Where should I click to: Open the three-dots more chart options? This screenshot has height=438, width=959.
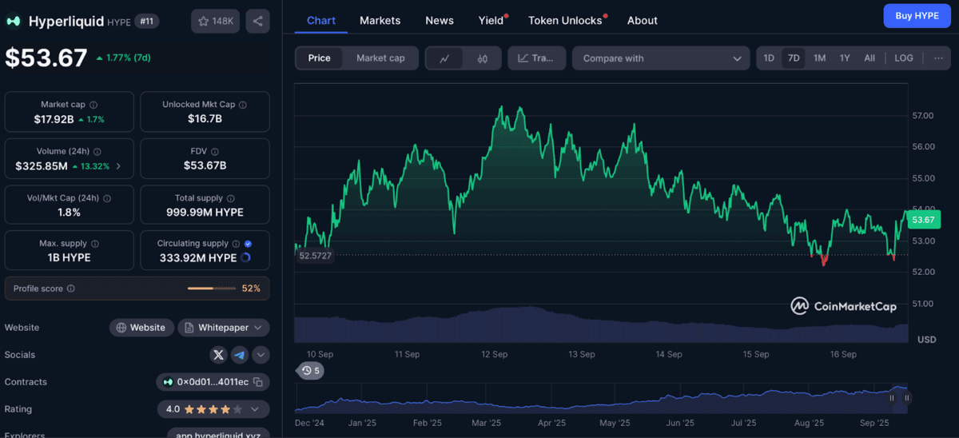(938, 58)
